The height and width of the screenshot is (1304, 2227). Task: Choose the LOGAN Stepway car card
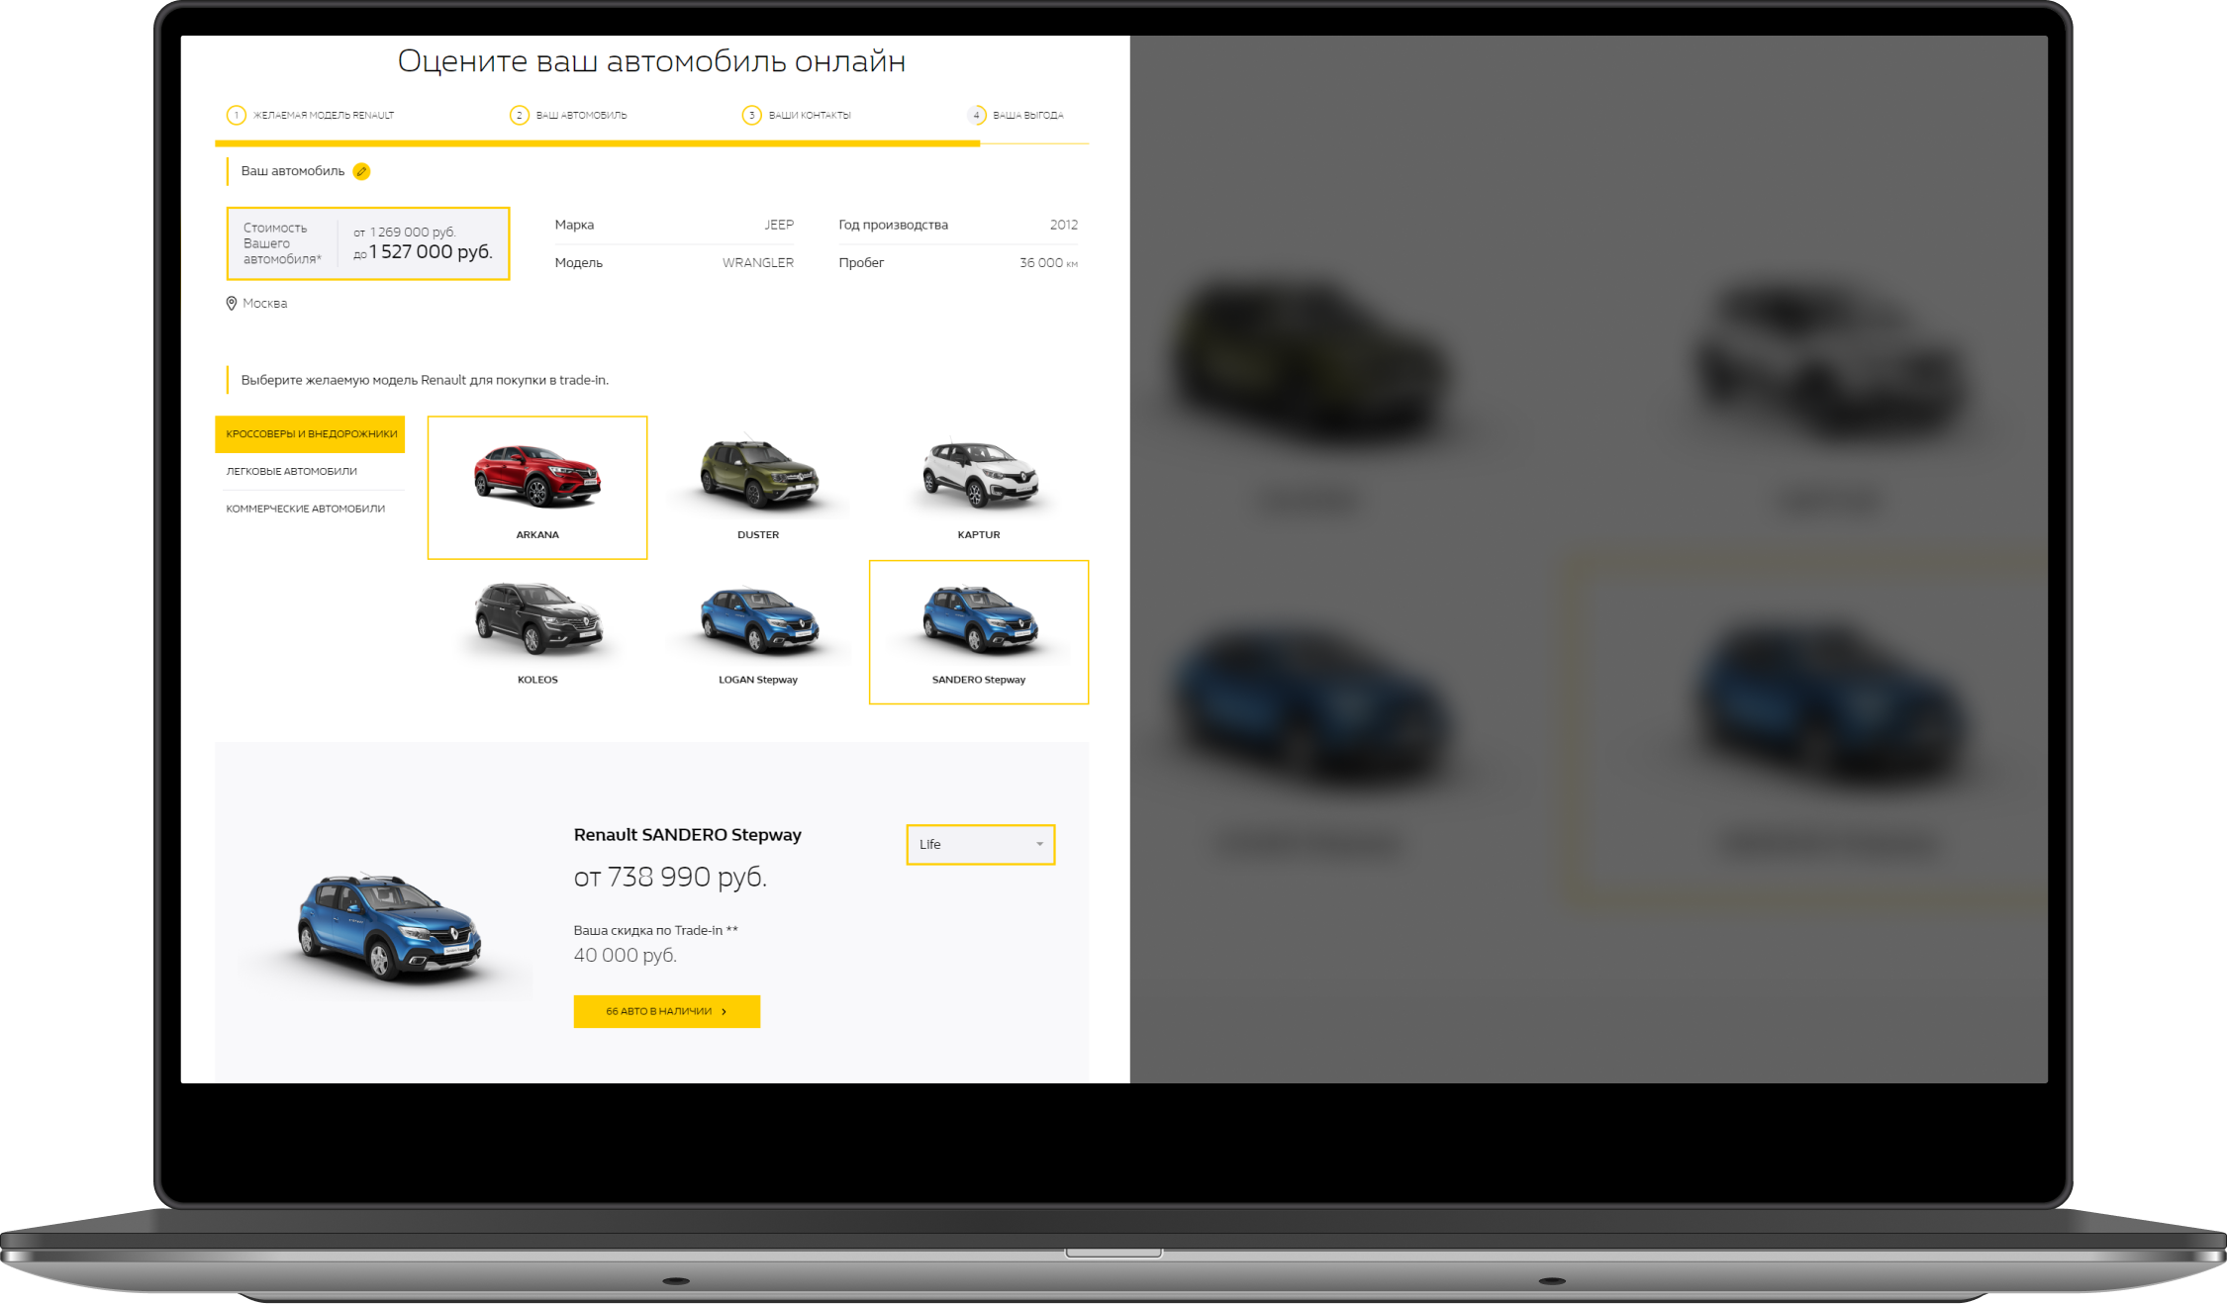click(758, 632)
